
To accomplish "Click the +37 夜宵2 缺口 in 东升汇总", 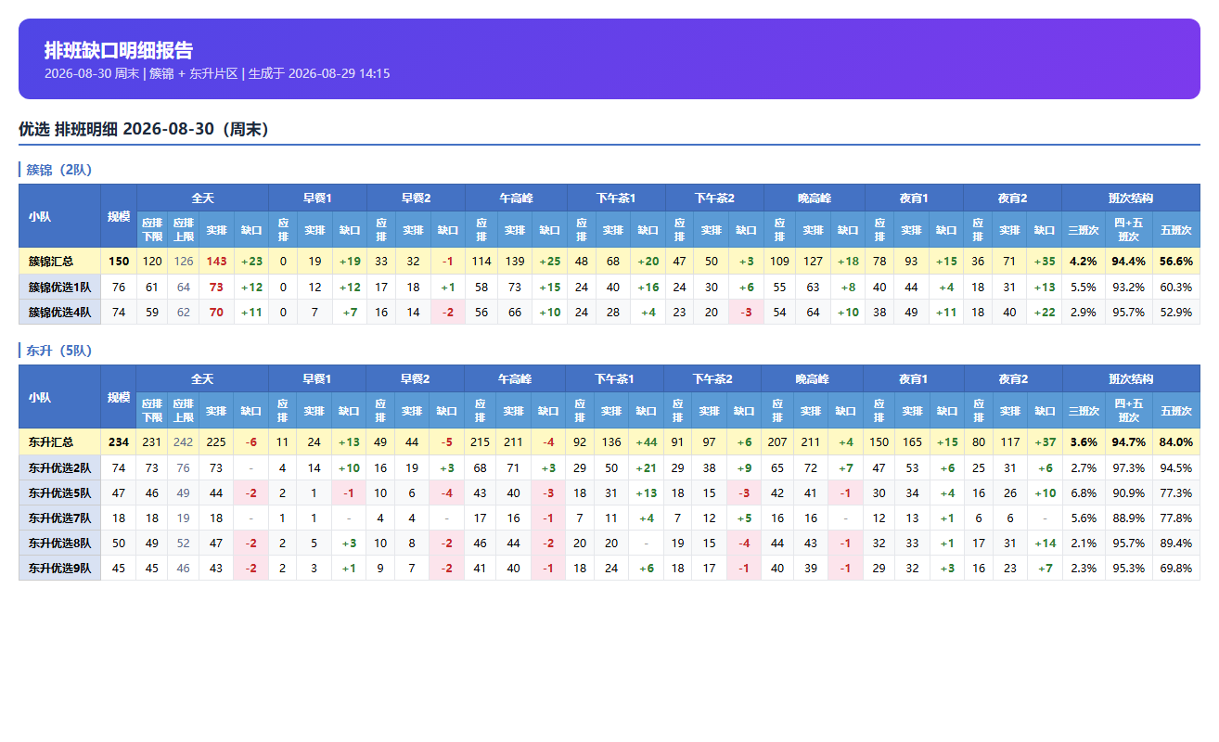I will click(x=1045, y=442).
